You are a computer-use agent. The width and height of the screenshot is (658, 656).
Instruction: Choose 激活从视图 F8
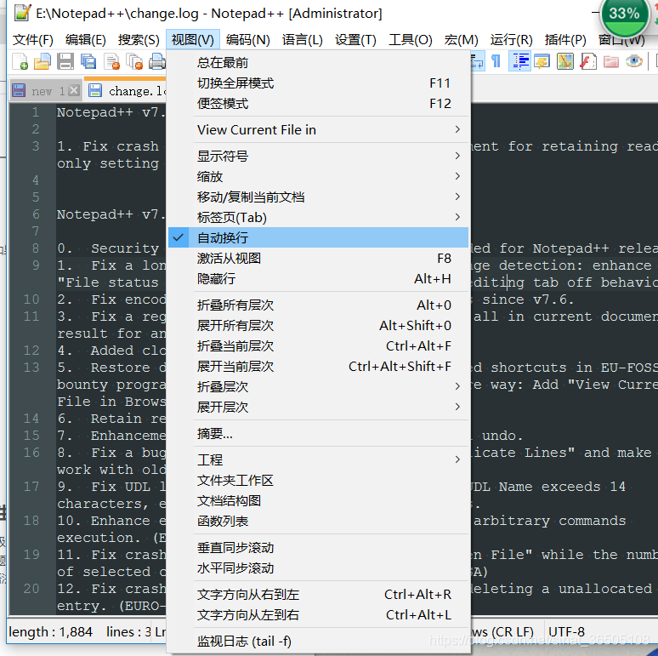point(318,259)
